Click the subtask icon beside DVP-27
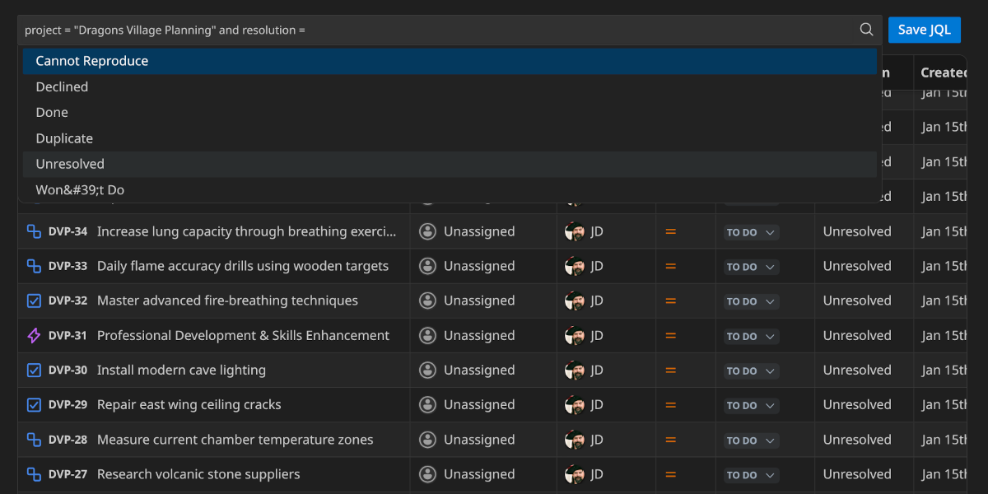The width and height of the screenshot is (988, 494). coord(34,474)
